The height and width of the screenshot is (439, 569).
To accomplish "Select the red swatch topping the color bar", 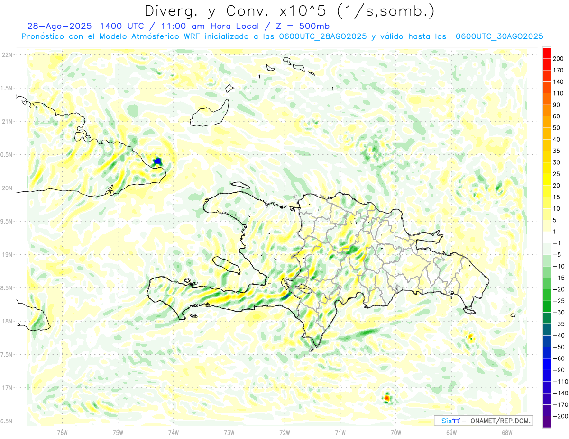I will (x=547, y=53).
